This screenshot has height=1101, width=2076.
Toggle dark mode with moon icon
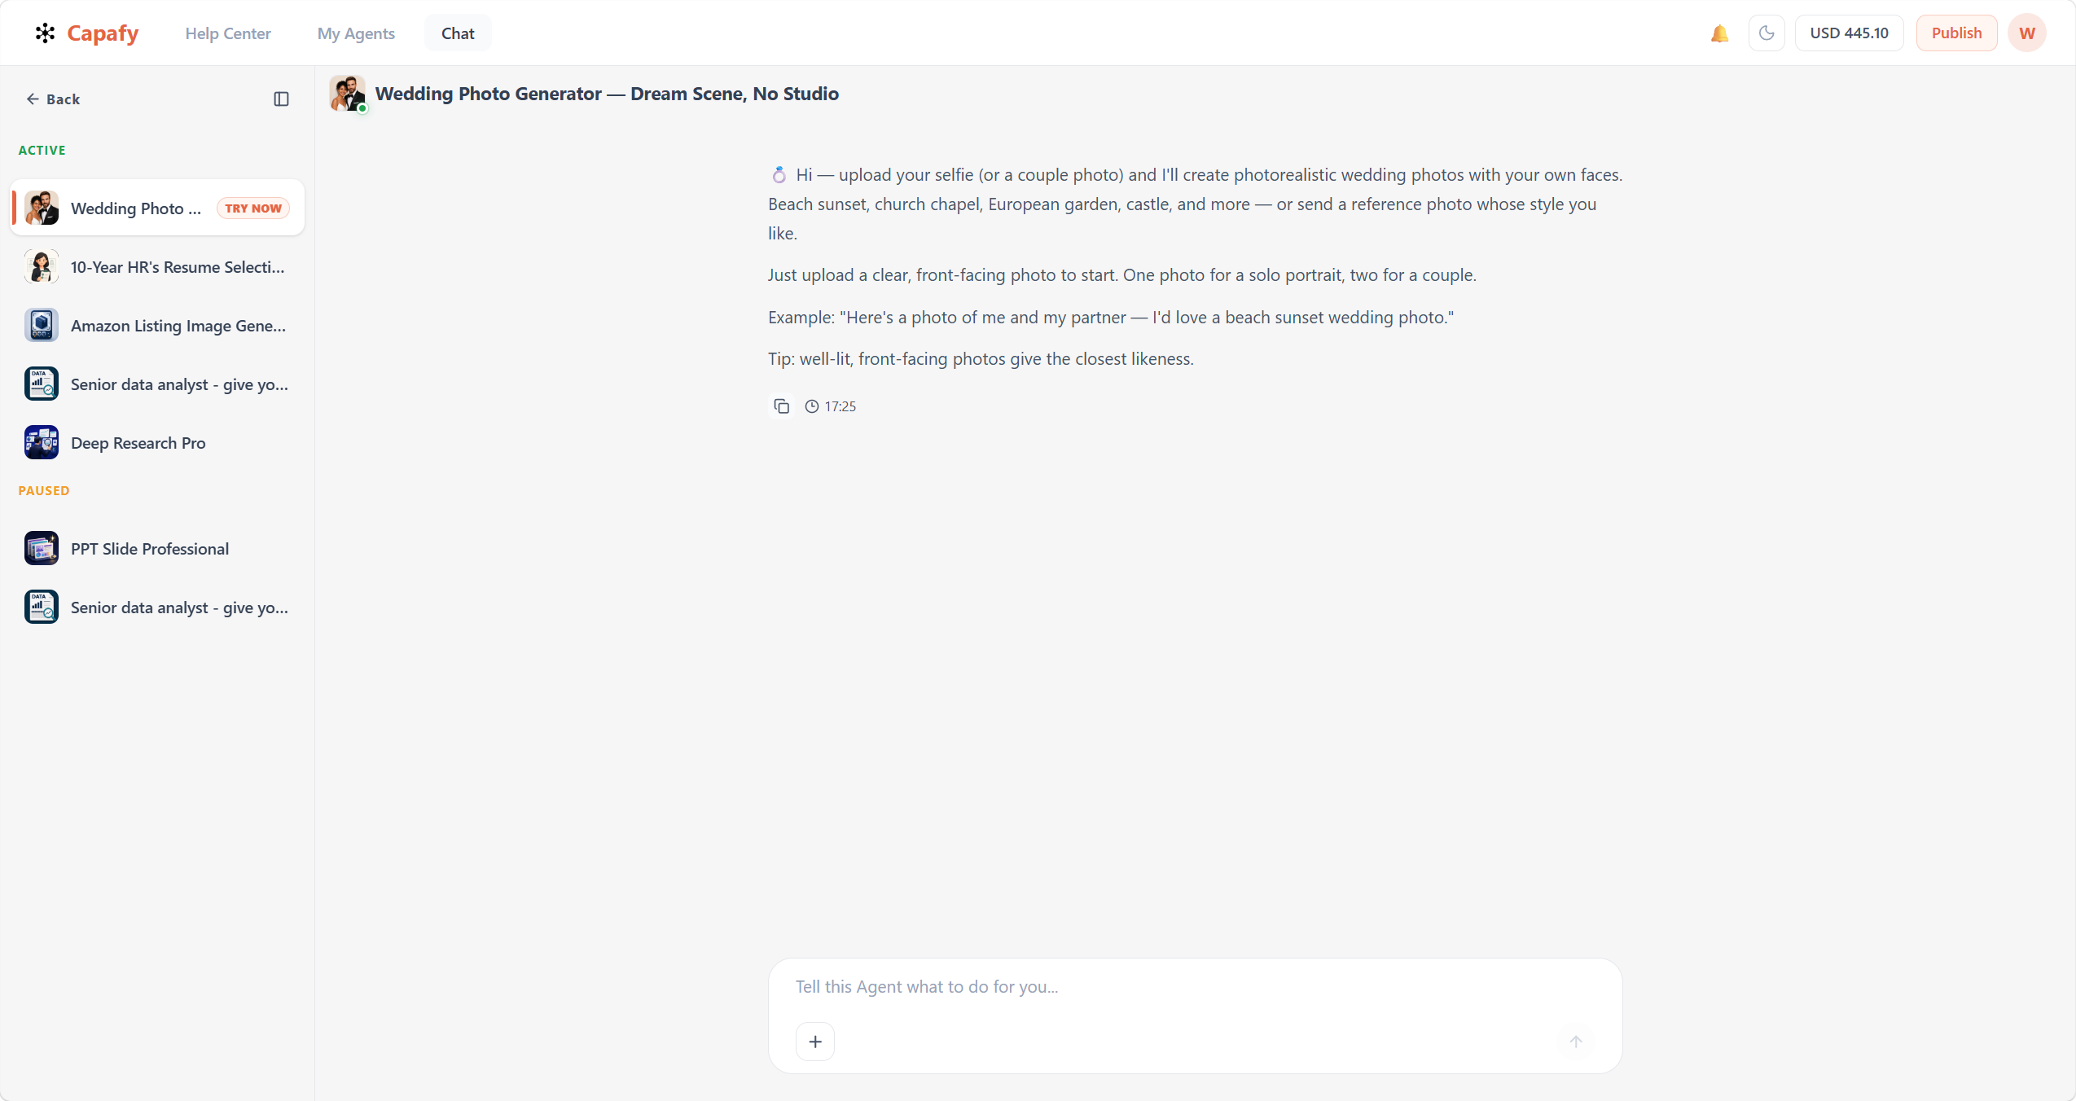coord(1767,33)
